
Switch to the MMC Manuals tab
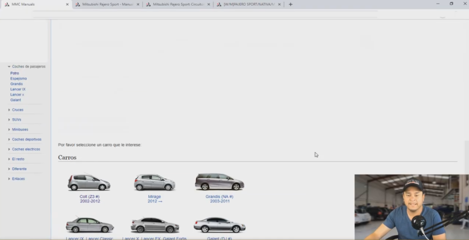[x=36, y=4]
